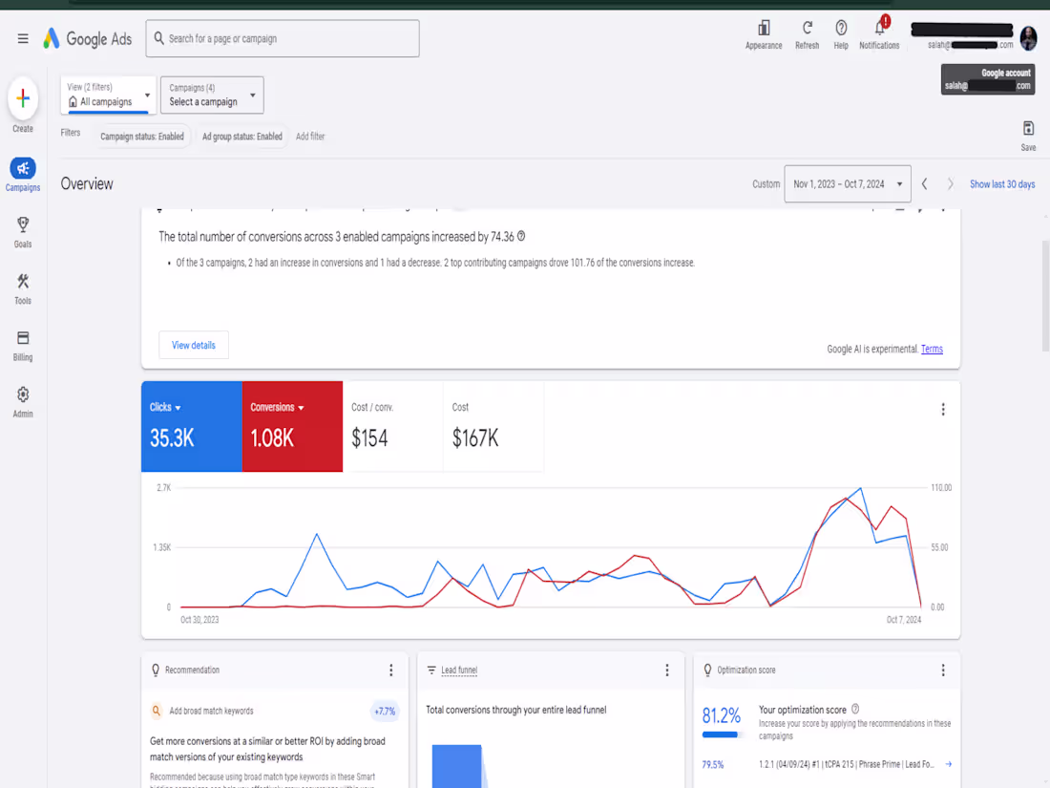
Task: Open the chart options three-dot menu
Action: [x=943, y=409]
